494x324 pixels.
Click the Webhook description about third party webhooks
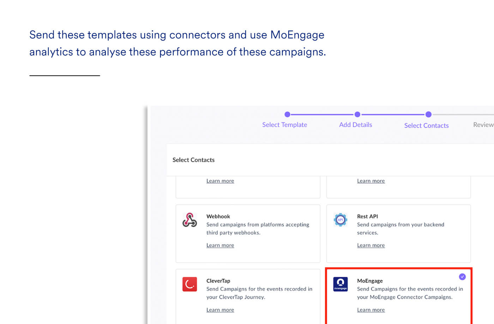tap(258, 229)
